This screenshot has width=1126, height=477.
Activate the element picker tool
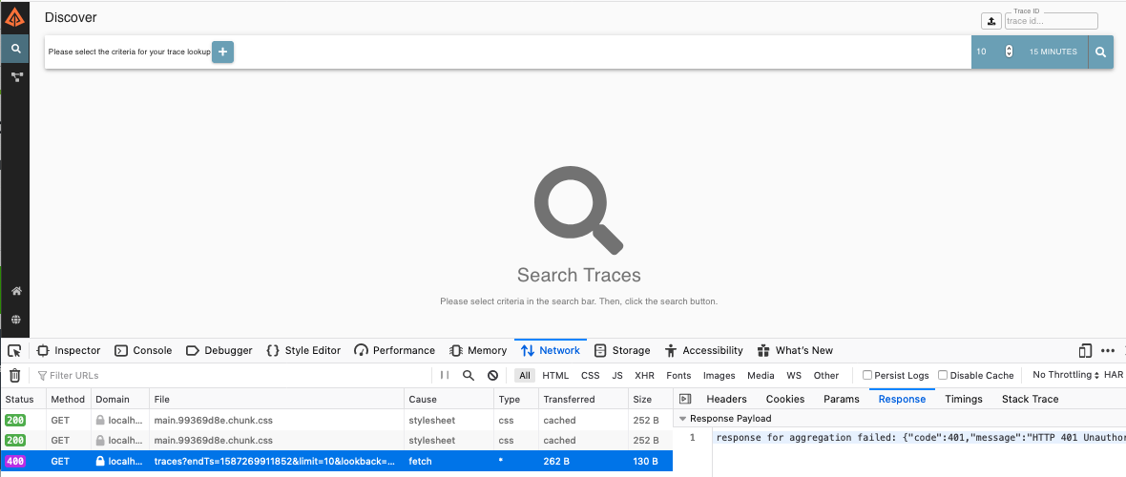coord(14,350)
